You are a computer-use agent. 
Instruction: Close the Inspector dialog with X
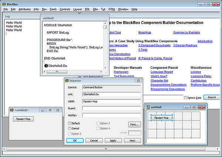(138, 80)
